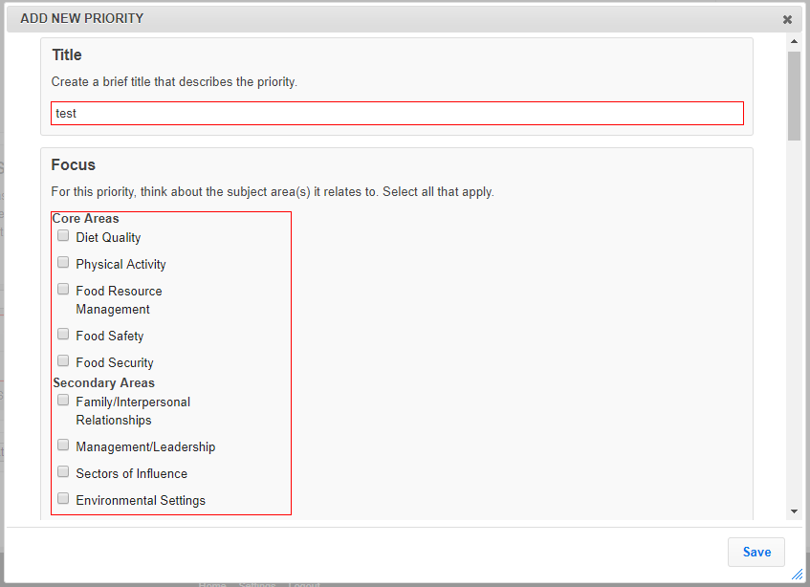This screenshot has width=810, height=587.
Task: Check Sectors of Influence checkbox
Action: (x=63, y=472)
